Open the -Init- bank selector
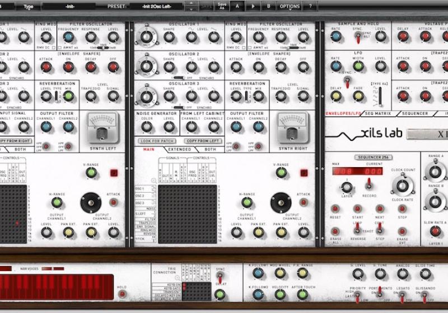Screen dimensions: 448x313 (x=71, y=6)
